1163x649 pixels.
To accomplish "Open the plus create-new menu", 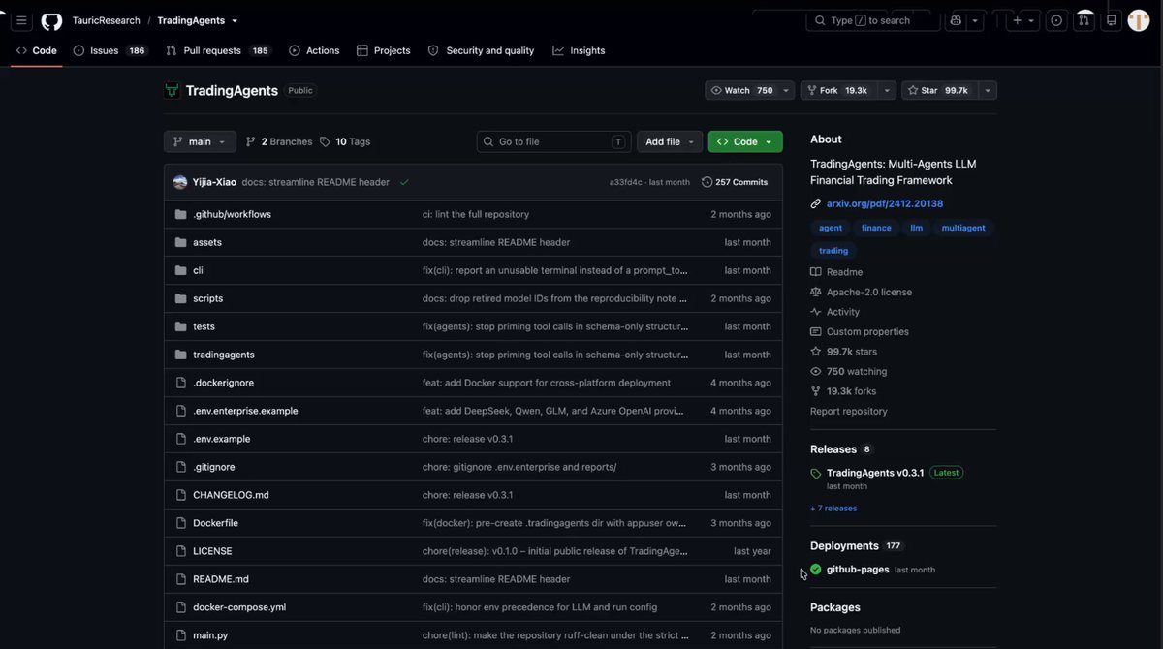I will click(x=1023, y=20).
